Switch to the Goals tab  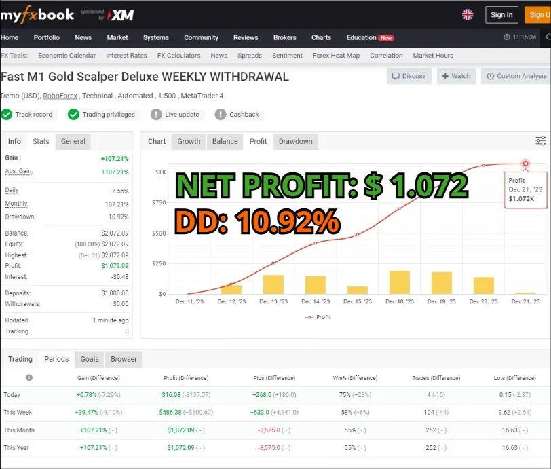[x=90, y=359]
